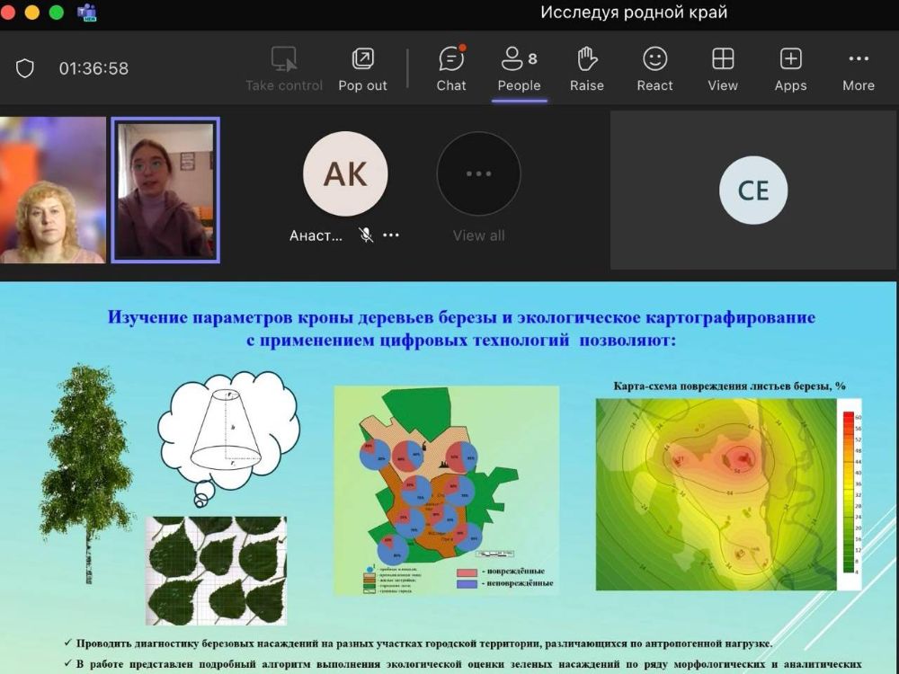Select the highlighted speaker video with glasses

(165, 190)
